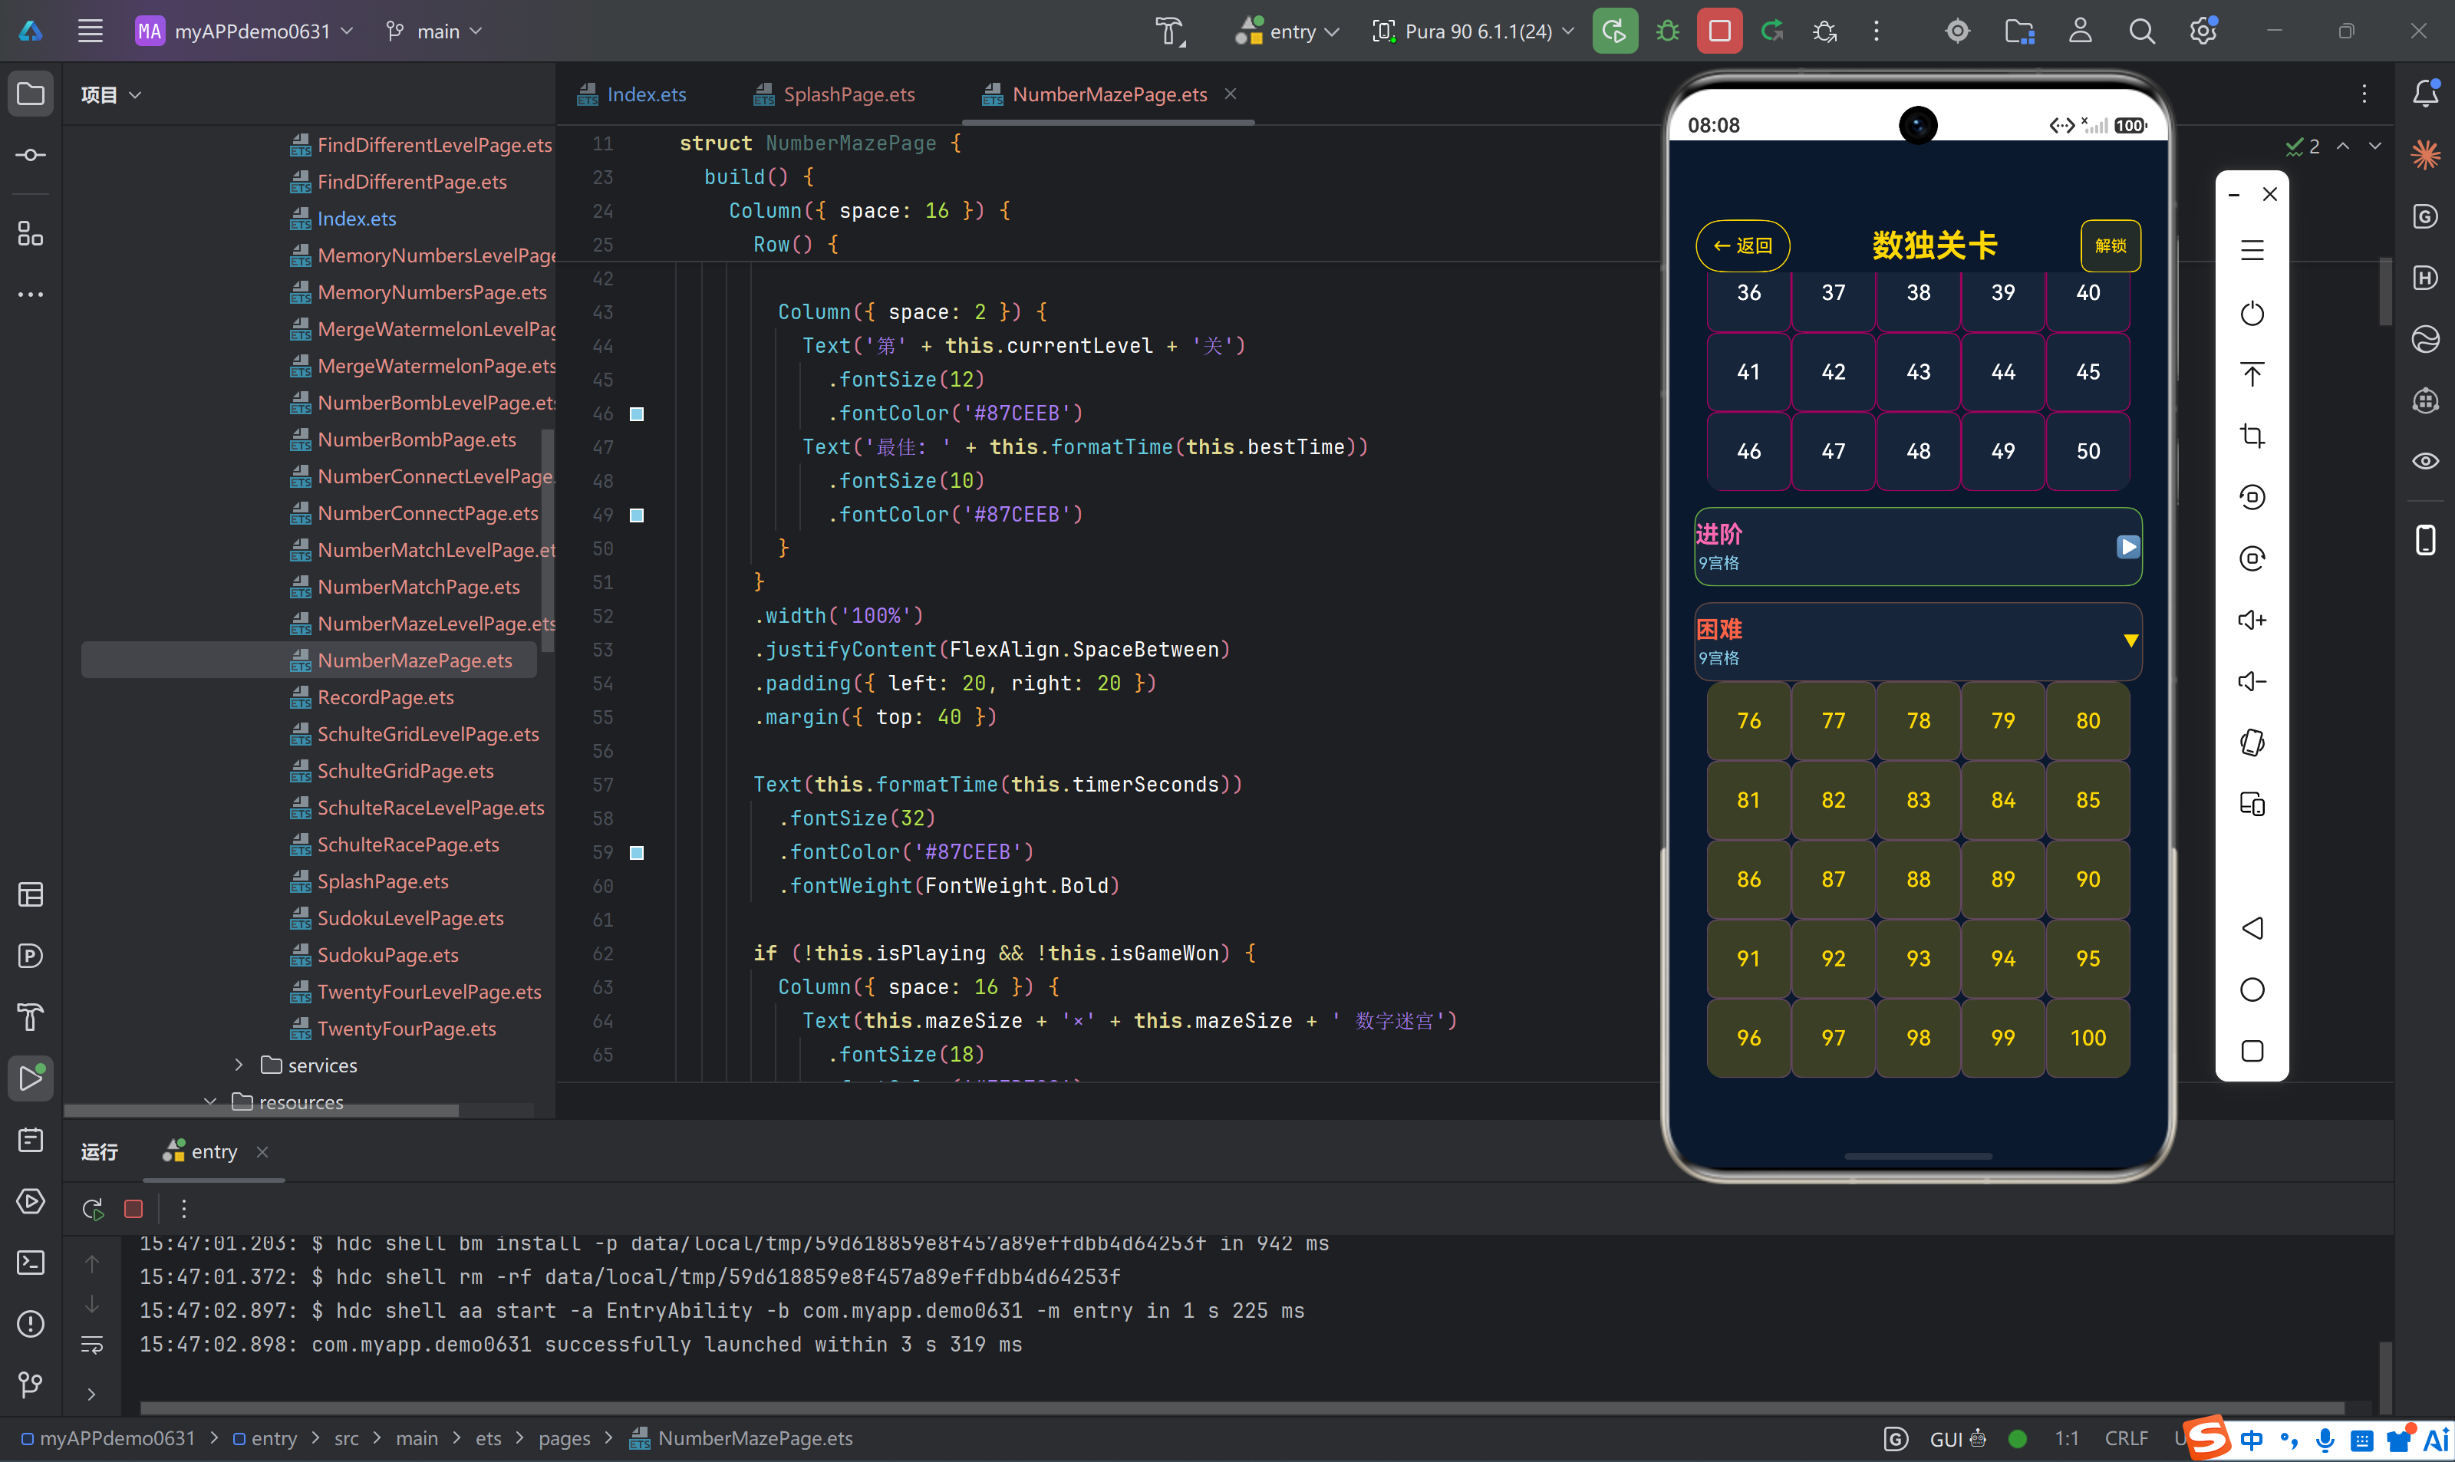Screen dimensions: 2455x1462
Task: Open editor tabs more options menu
Action: pos(2364,94)
